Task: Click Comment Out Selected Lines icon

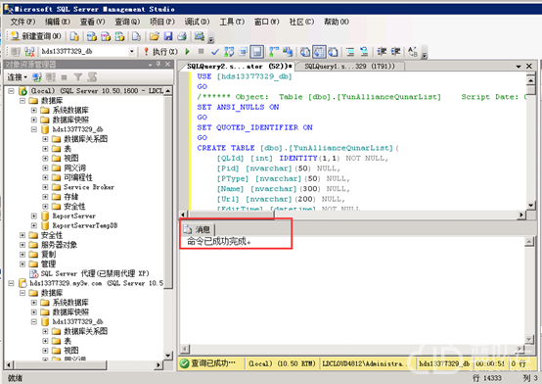Action: (350, 52)
